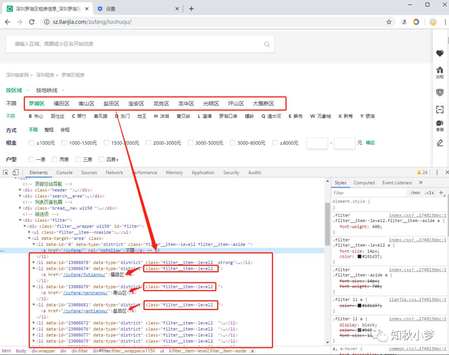
Task: Switch to DevTools Network tab
Action: coord(114,173)
